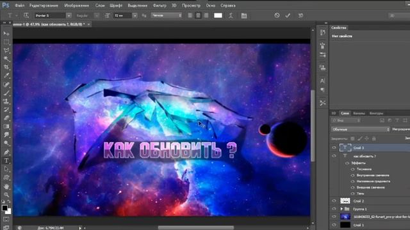Select the Eraser tool
This screenshot has width=410, height=230.
[x=6, y=118]
